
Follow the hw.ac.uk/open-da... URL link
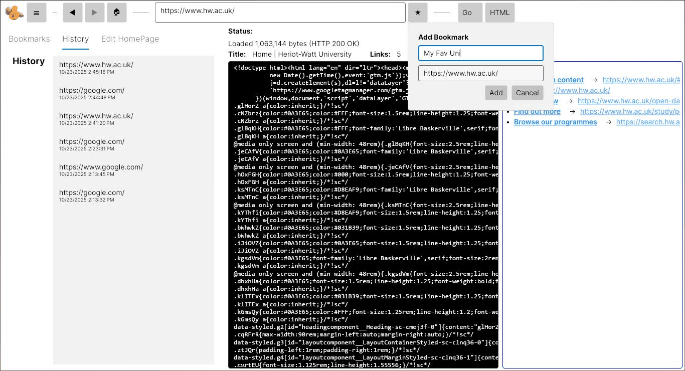629,101
